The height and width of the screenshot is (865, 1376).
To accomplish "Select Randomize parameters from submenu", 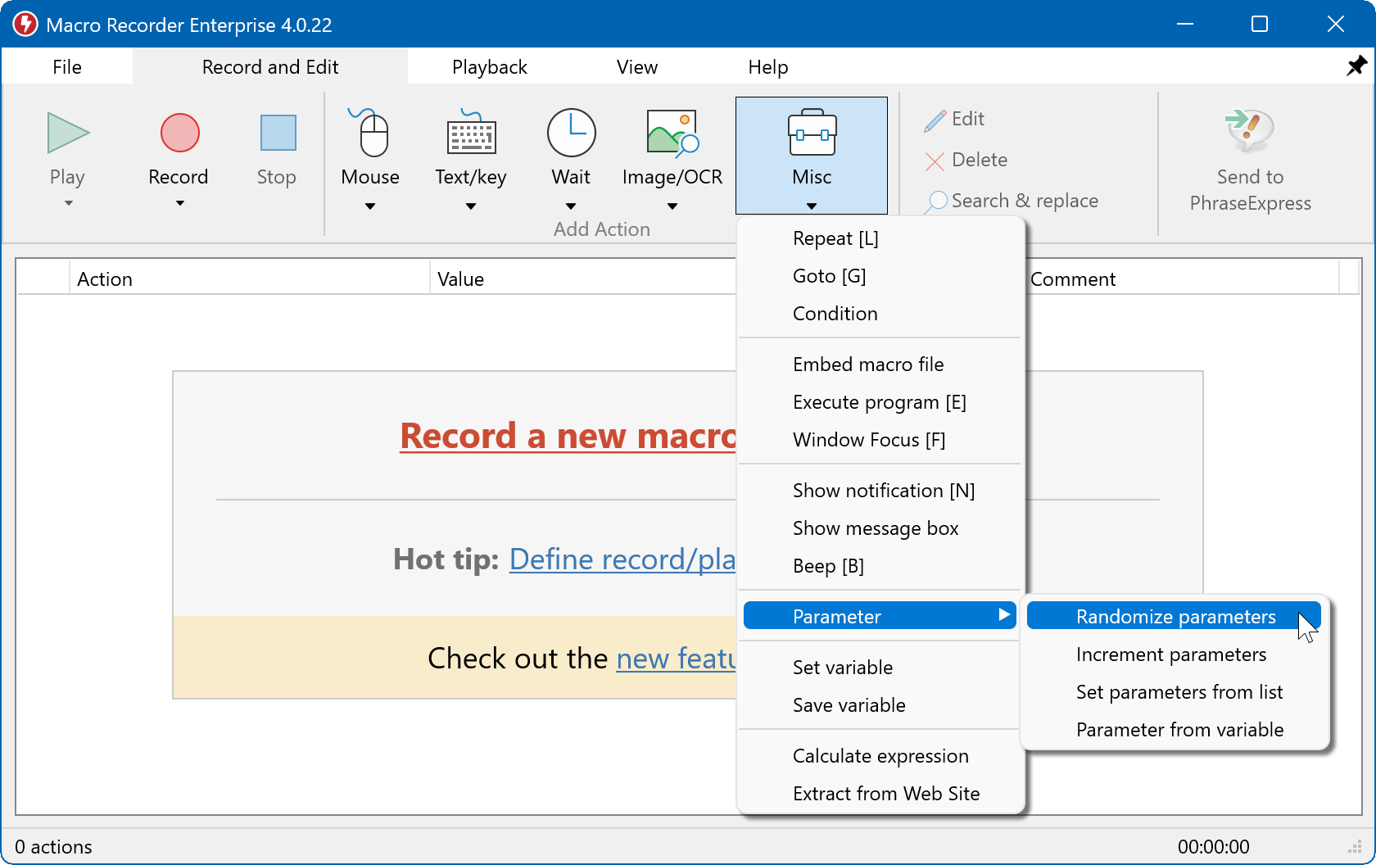I will point(1175,616).
